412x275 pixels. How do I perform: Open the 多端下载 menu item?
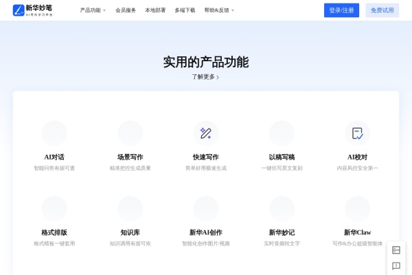point(185,10)
